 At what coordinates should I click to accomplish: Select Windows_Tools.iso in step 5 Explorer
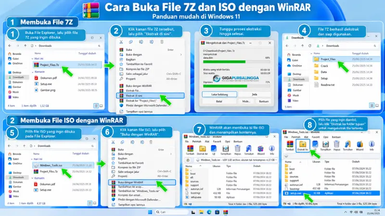[x=63, y=165]
